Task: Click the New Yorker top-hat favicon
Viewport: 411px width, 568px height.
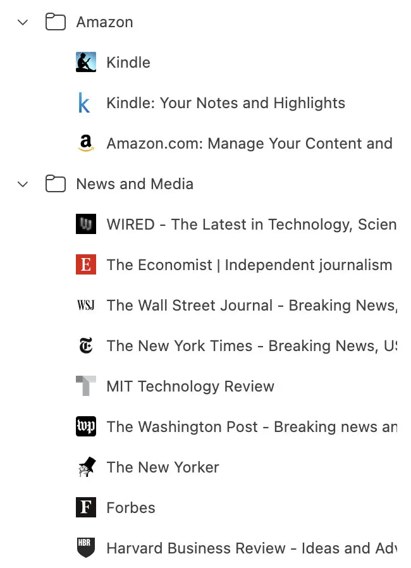Action: (x=85, y=467)
